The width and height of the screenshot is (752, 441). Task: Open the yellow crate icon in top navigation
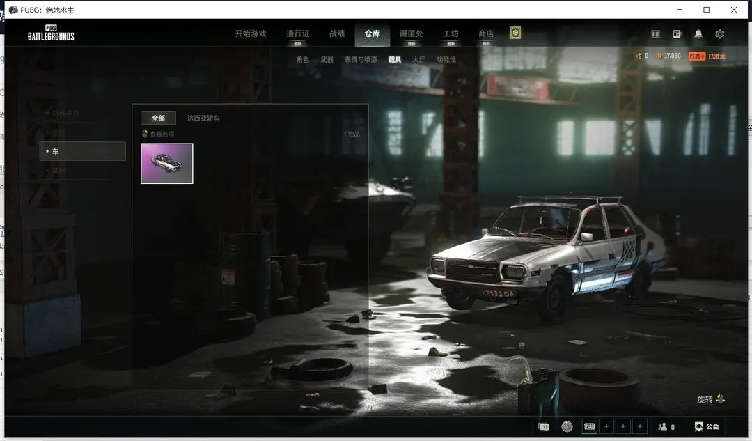[515, 33]
